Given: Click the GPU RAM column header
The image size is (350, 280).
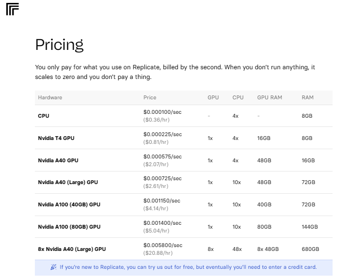Looking at the screenshot, I should click(269, 97).
